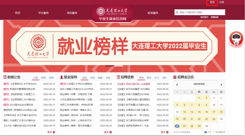
Task: Go to next month in calendar
Action: pyautogui.click(x=221, y=85)
